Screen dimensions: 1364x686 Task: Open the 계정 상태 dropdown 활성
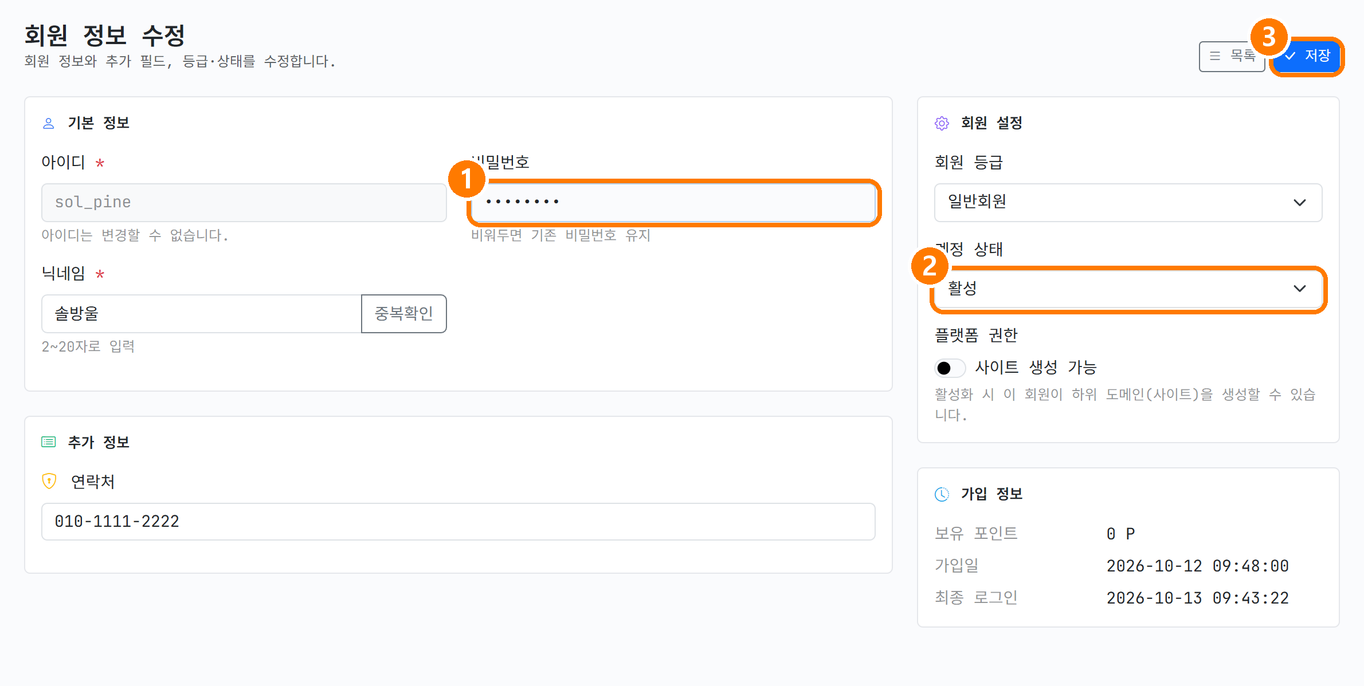pos(1128,289)
